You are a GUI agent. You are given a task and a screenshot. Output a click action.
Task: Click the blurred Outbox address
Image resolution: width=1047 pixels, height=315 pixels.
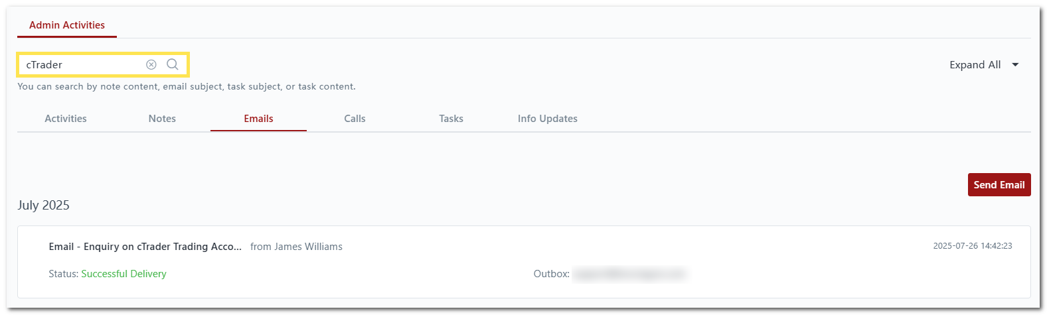(x=629, y=274)
